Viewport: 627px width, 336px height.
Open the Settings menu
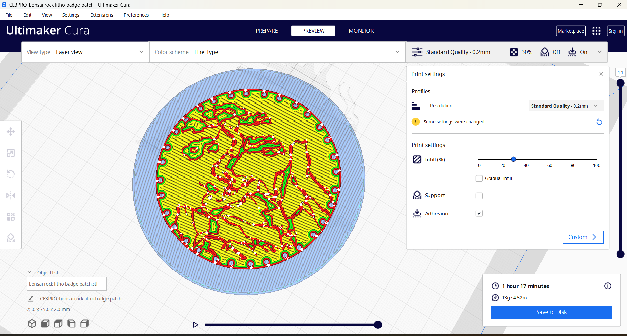pyautogui.click(x=71, y=15)
